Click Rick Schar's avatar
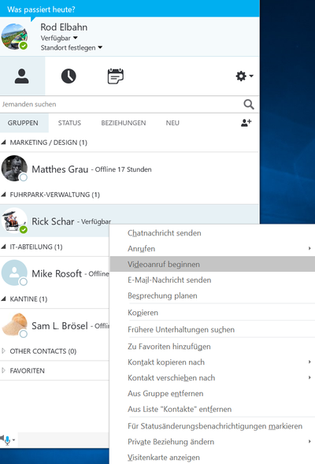Screen dimensions: 315x464 14,221
